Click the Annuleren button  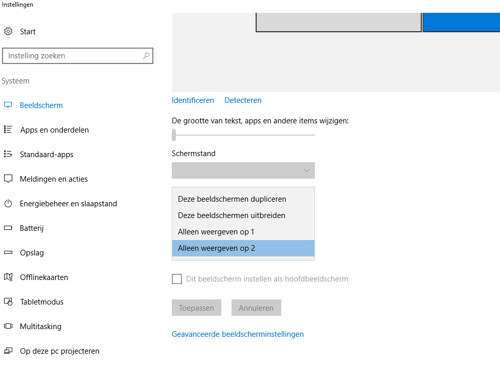(x=256, y=308)
